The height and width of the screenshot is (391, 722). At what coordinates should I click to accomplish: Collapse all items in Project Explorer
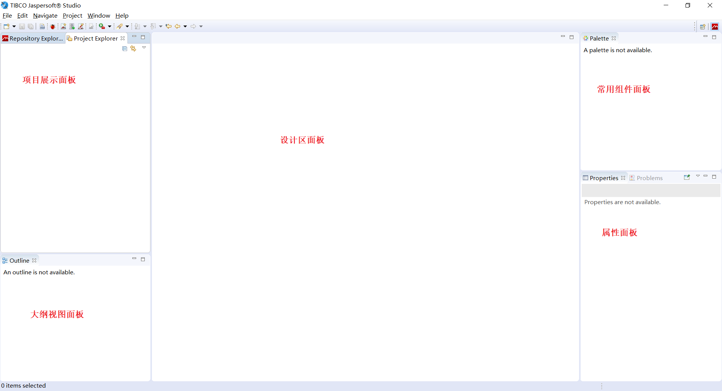point(124,48)
